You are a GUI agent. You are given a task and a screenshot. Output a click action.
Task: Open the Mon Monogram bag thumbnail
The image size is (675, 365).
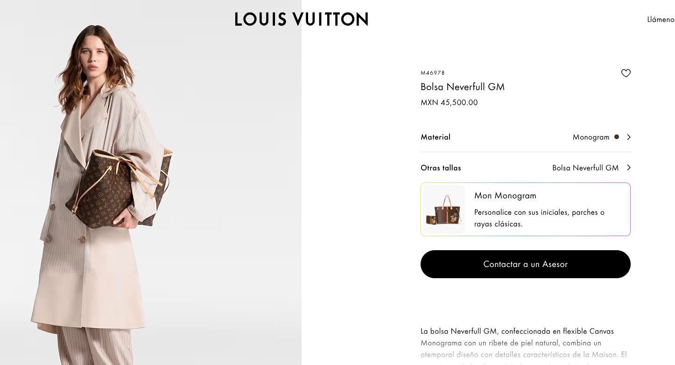coord(444,210)
